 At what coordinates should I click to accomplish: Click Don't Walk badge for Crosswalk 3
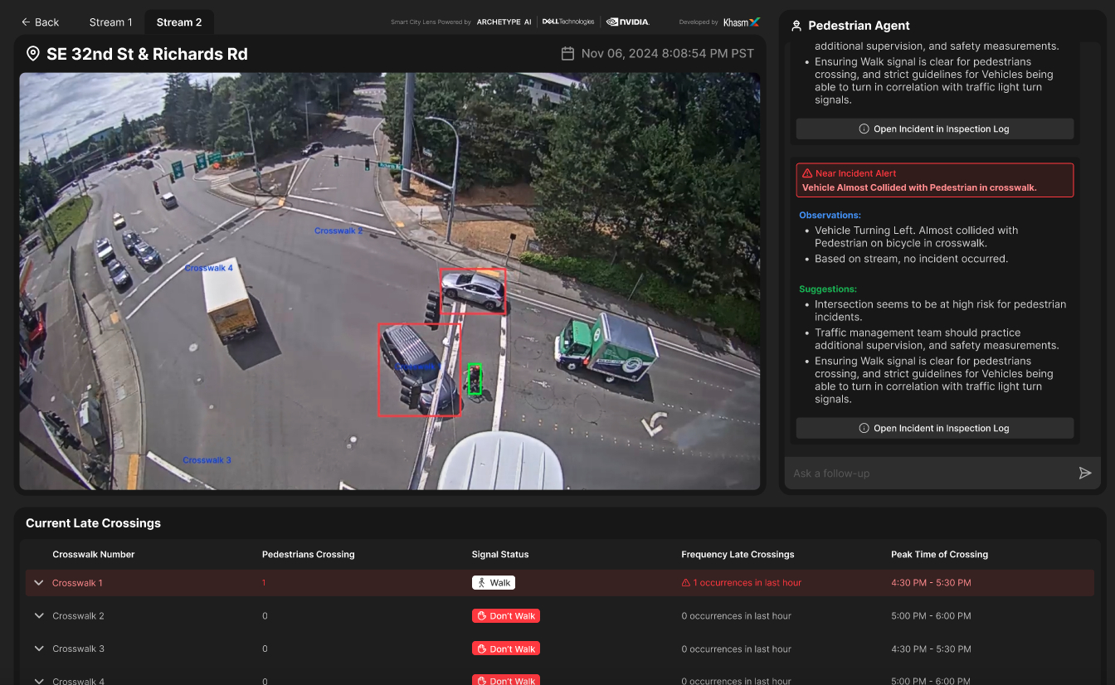pyautogui.click(x=506, y=649)
